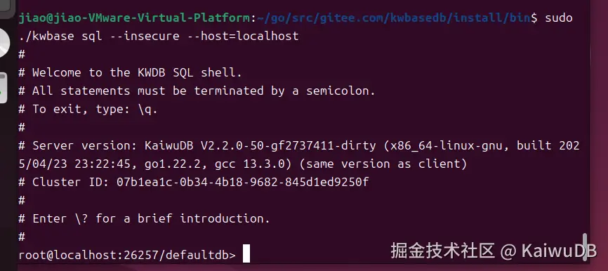The height and width of the screenshot is (271, 608).
Task: Click the ./kwbase sql command text
Action: 60,37
